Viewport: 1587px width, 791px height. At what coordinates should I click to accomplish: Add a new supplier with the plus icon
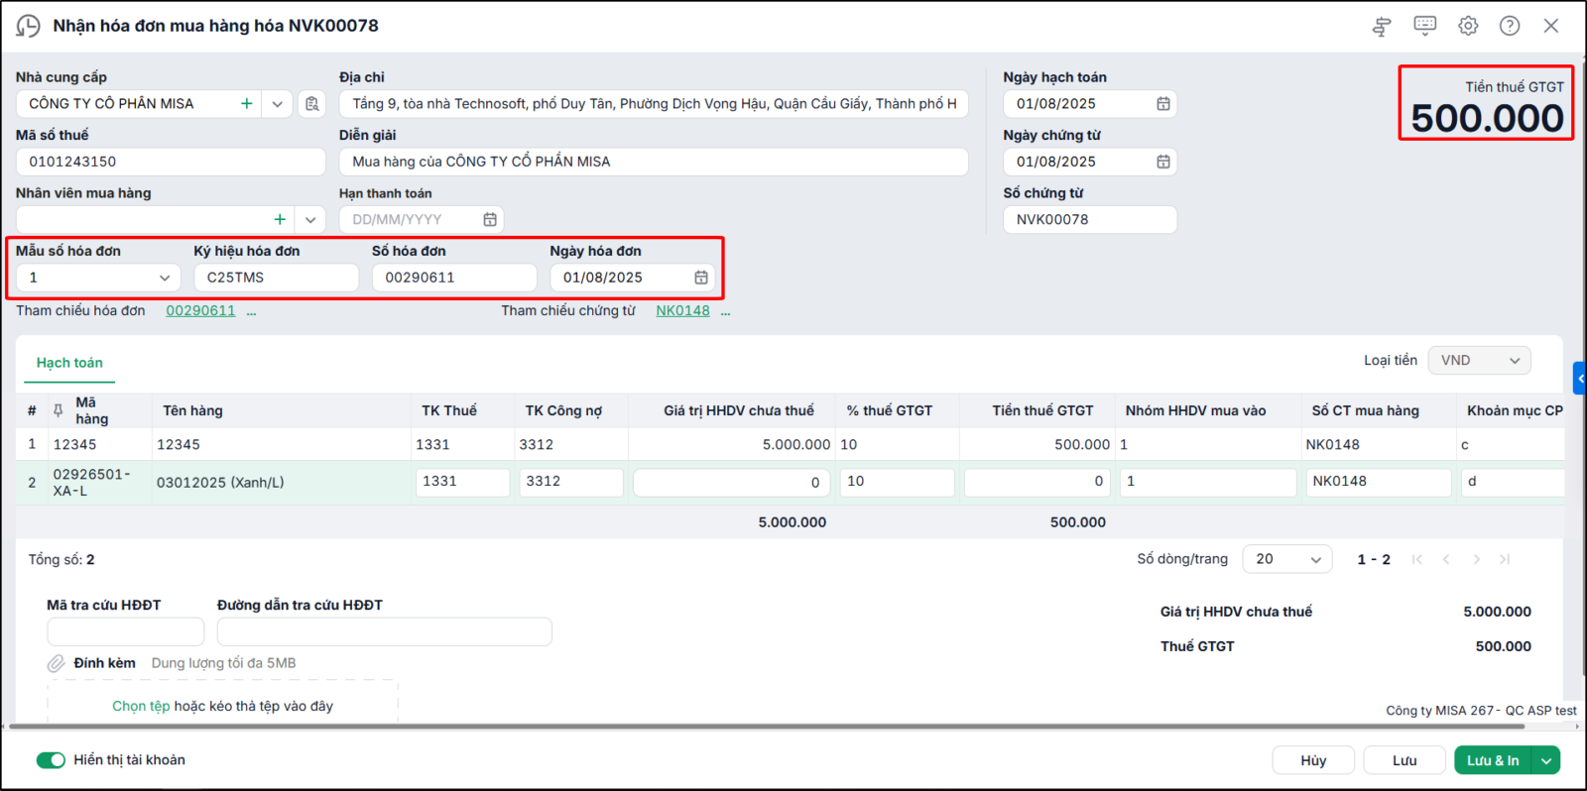(247, 103)
